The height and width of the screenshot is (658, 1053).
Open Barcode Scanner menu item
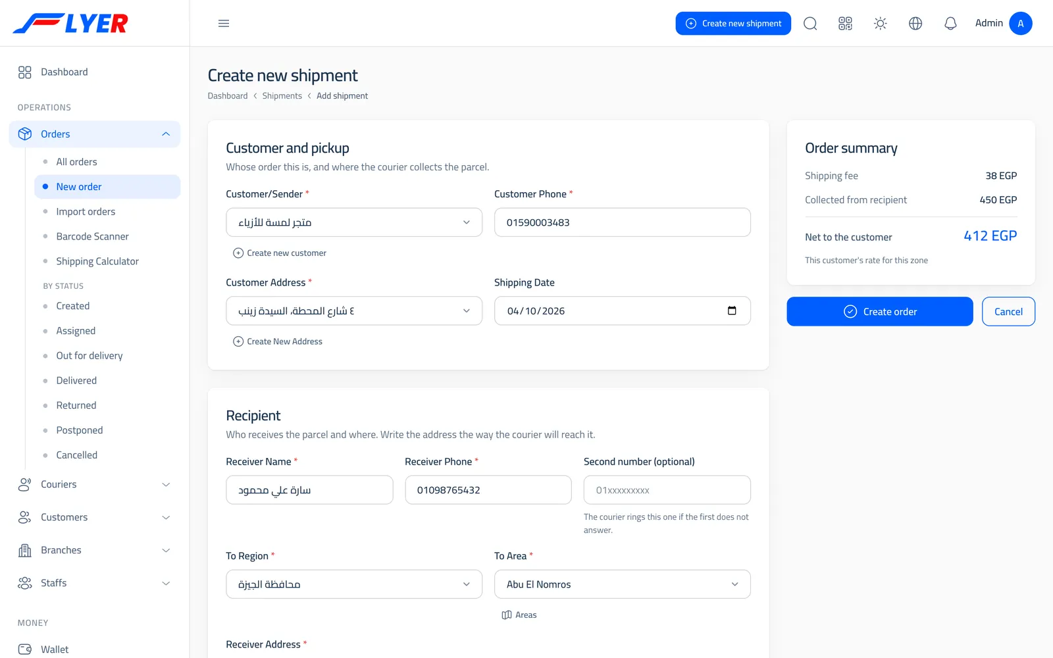(x=107, y=236)
